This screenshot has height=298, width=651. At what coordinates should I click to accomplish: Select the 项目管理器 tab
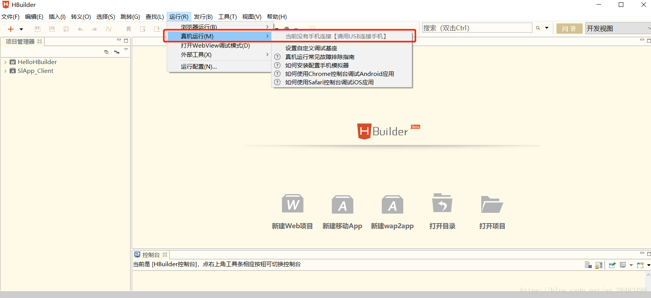(x=20, y=41)
